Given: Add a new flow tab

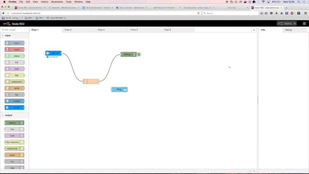Looking at the screenshot, I should [x=254, y=30].
